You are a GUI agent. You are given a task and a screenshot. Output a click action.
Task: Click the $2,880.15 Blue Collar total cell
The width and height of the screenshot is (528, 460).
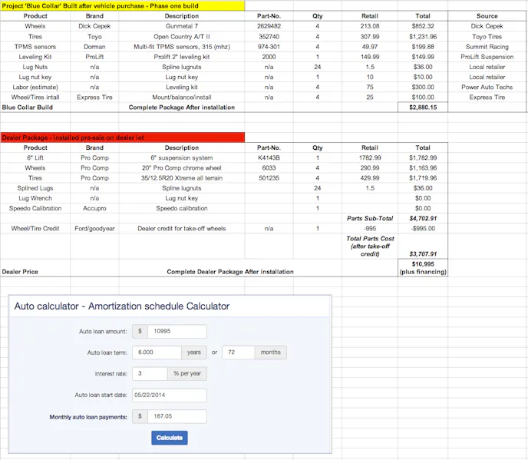(x=423, y=108)
